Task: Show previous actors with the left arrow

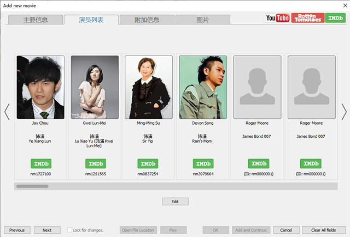Action: [x=7, y=112]
